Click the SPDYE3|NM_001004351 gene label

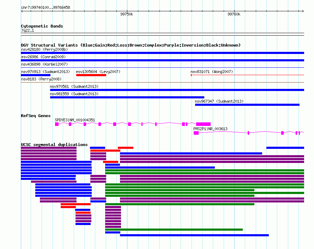(75, 120)
